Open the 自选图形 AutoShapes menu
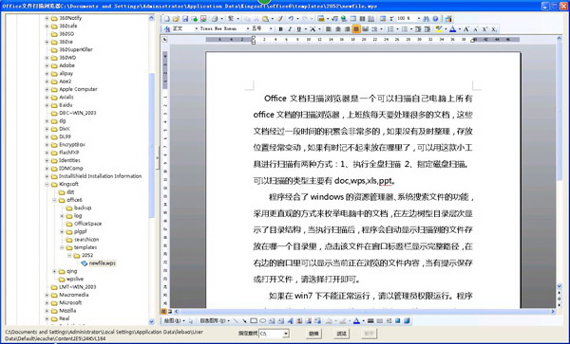The height and width of the screenshot is (344, 570). (x=215, y=321)
